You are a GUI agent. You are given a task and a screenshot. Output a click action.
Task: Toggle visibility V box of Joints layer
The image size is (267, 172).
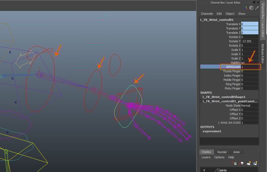(204, 170)
